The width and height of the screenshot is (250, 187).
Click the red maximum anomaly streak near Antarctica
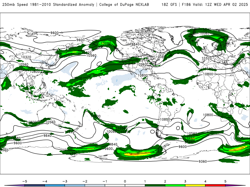134,154
